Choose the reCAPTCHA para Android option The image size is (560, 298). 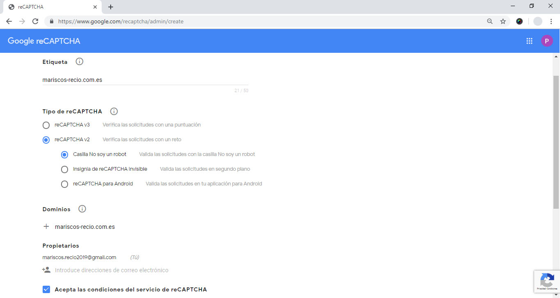(x=64, y=184)
